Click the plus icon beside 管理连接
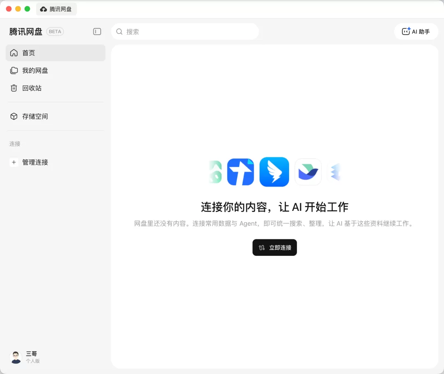 (x=14, y=162)
